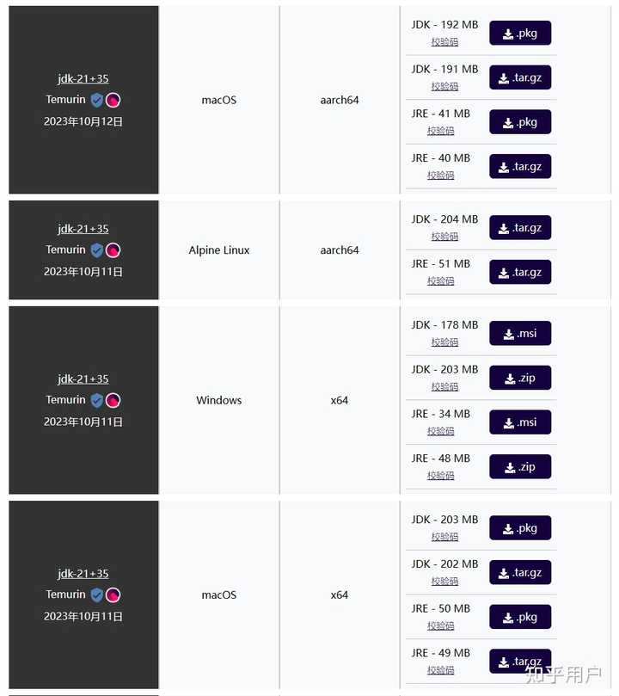Download the macOS x64 203 MB JDK .pkg

tap(520, 527)
